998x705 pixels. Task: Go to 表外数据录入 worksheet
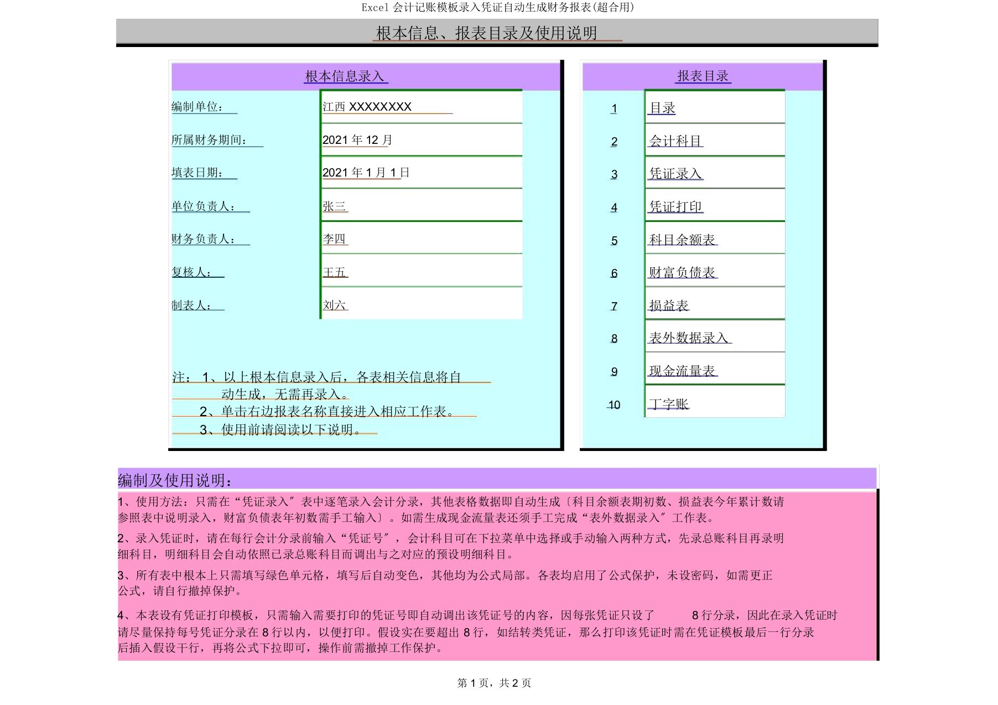click(x=689, y=338)
